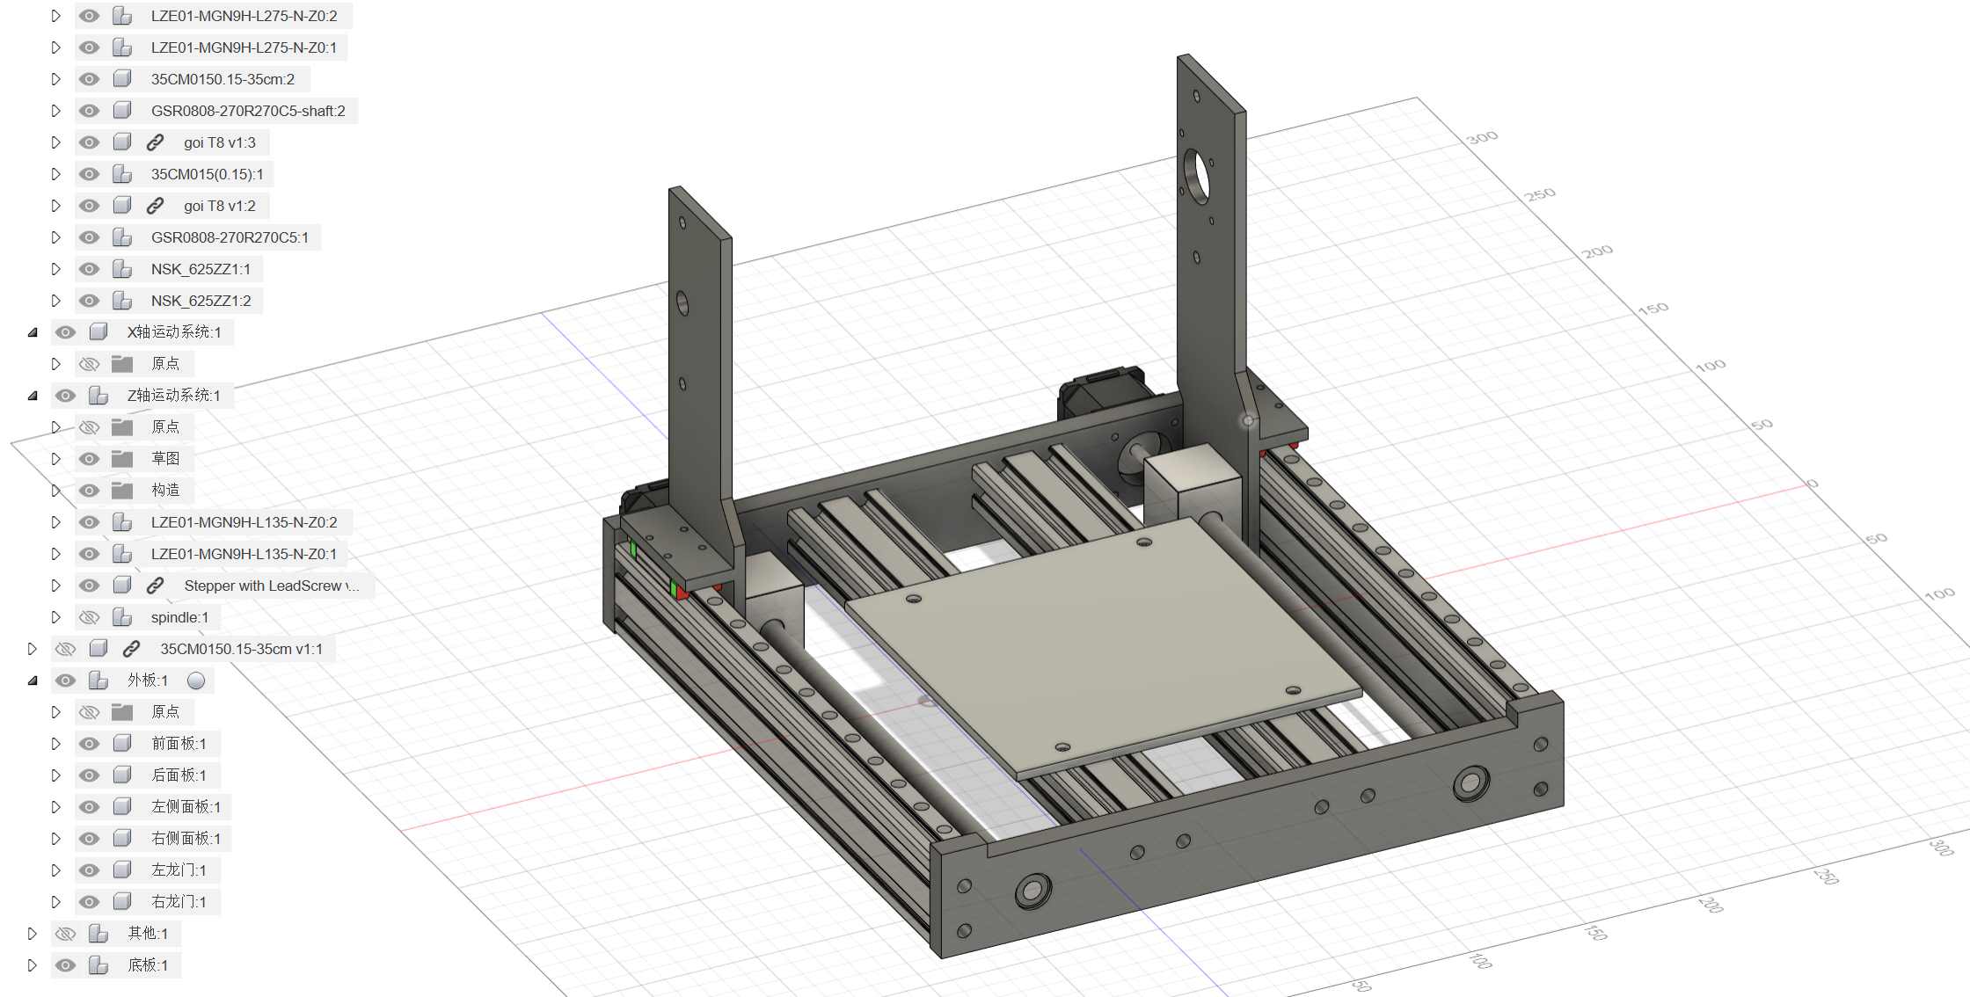Select the 构造 folder label
The height and width of the screenshot is (997, 1970).
click(165, 491)
